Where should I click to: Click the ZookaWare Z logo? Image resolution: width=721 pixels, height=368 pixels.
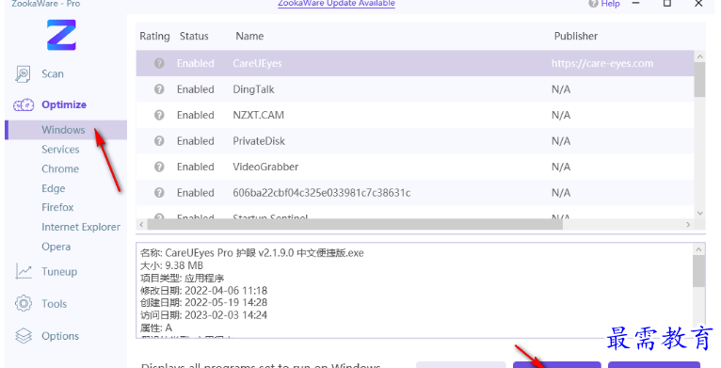61,35
